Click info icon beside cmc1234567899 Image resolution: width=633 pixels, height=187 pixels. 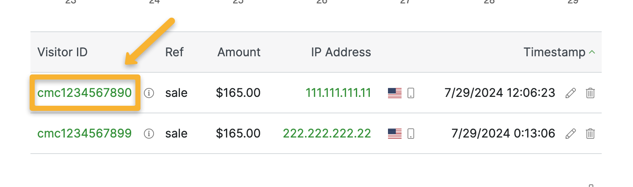click(x=149, y=134)
